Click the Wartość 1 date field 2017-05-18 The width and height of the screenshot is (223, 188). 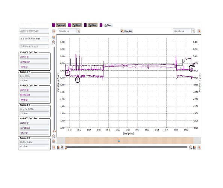coord(34,57)
